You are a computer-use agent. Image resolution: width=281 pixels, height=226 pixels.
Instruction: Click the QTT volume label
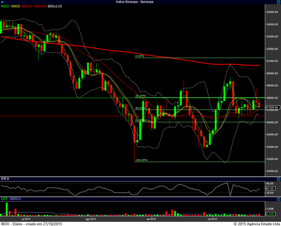4,199
